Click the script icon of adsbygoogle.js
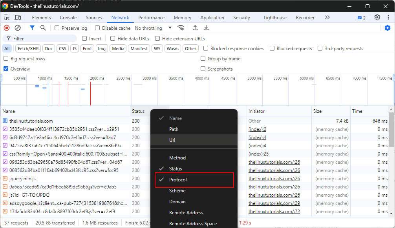The image size is (395, 228). click(x=5, y=203)
